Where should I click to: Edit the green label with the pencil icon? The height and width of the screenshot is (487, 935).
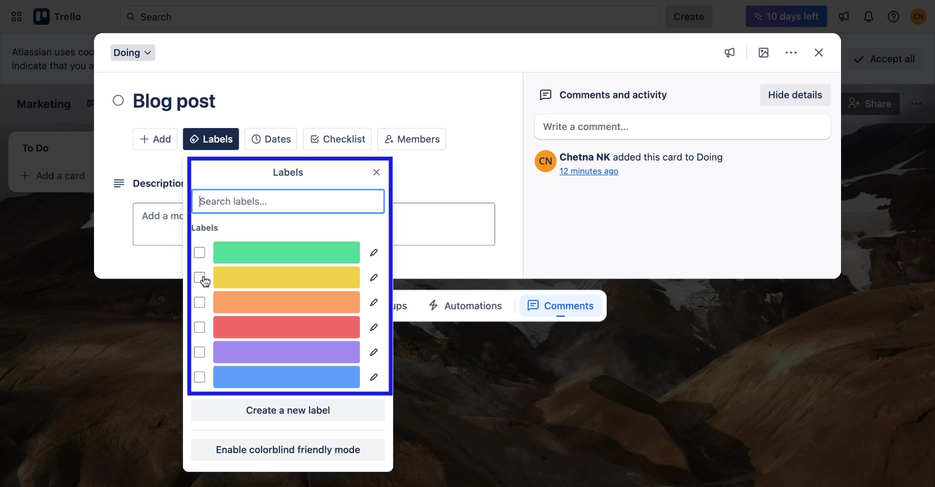pos(374,252)
